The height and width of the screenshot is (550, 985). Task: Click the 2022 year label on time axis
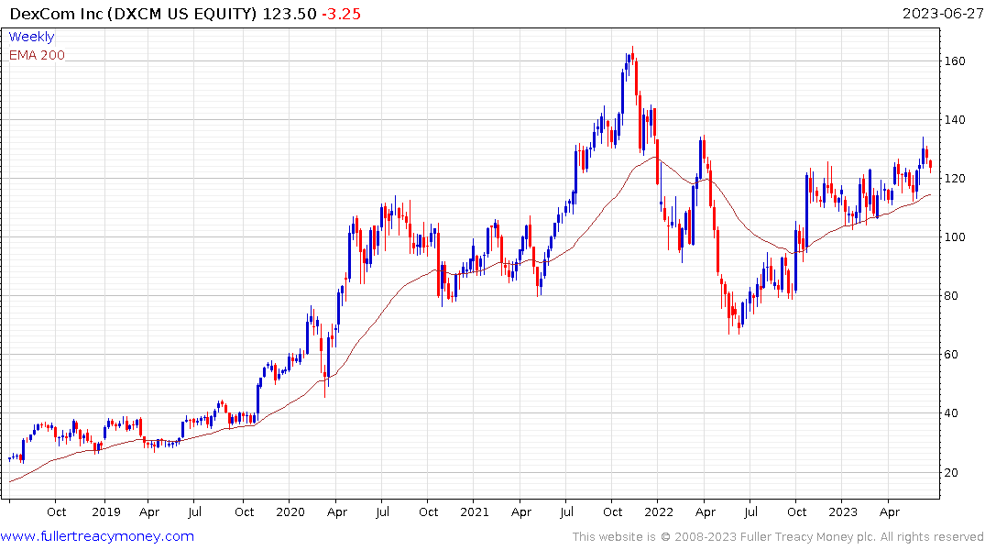(x=658, y=511)
